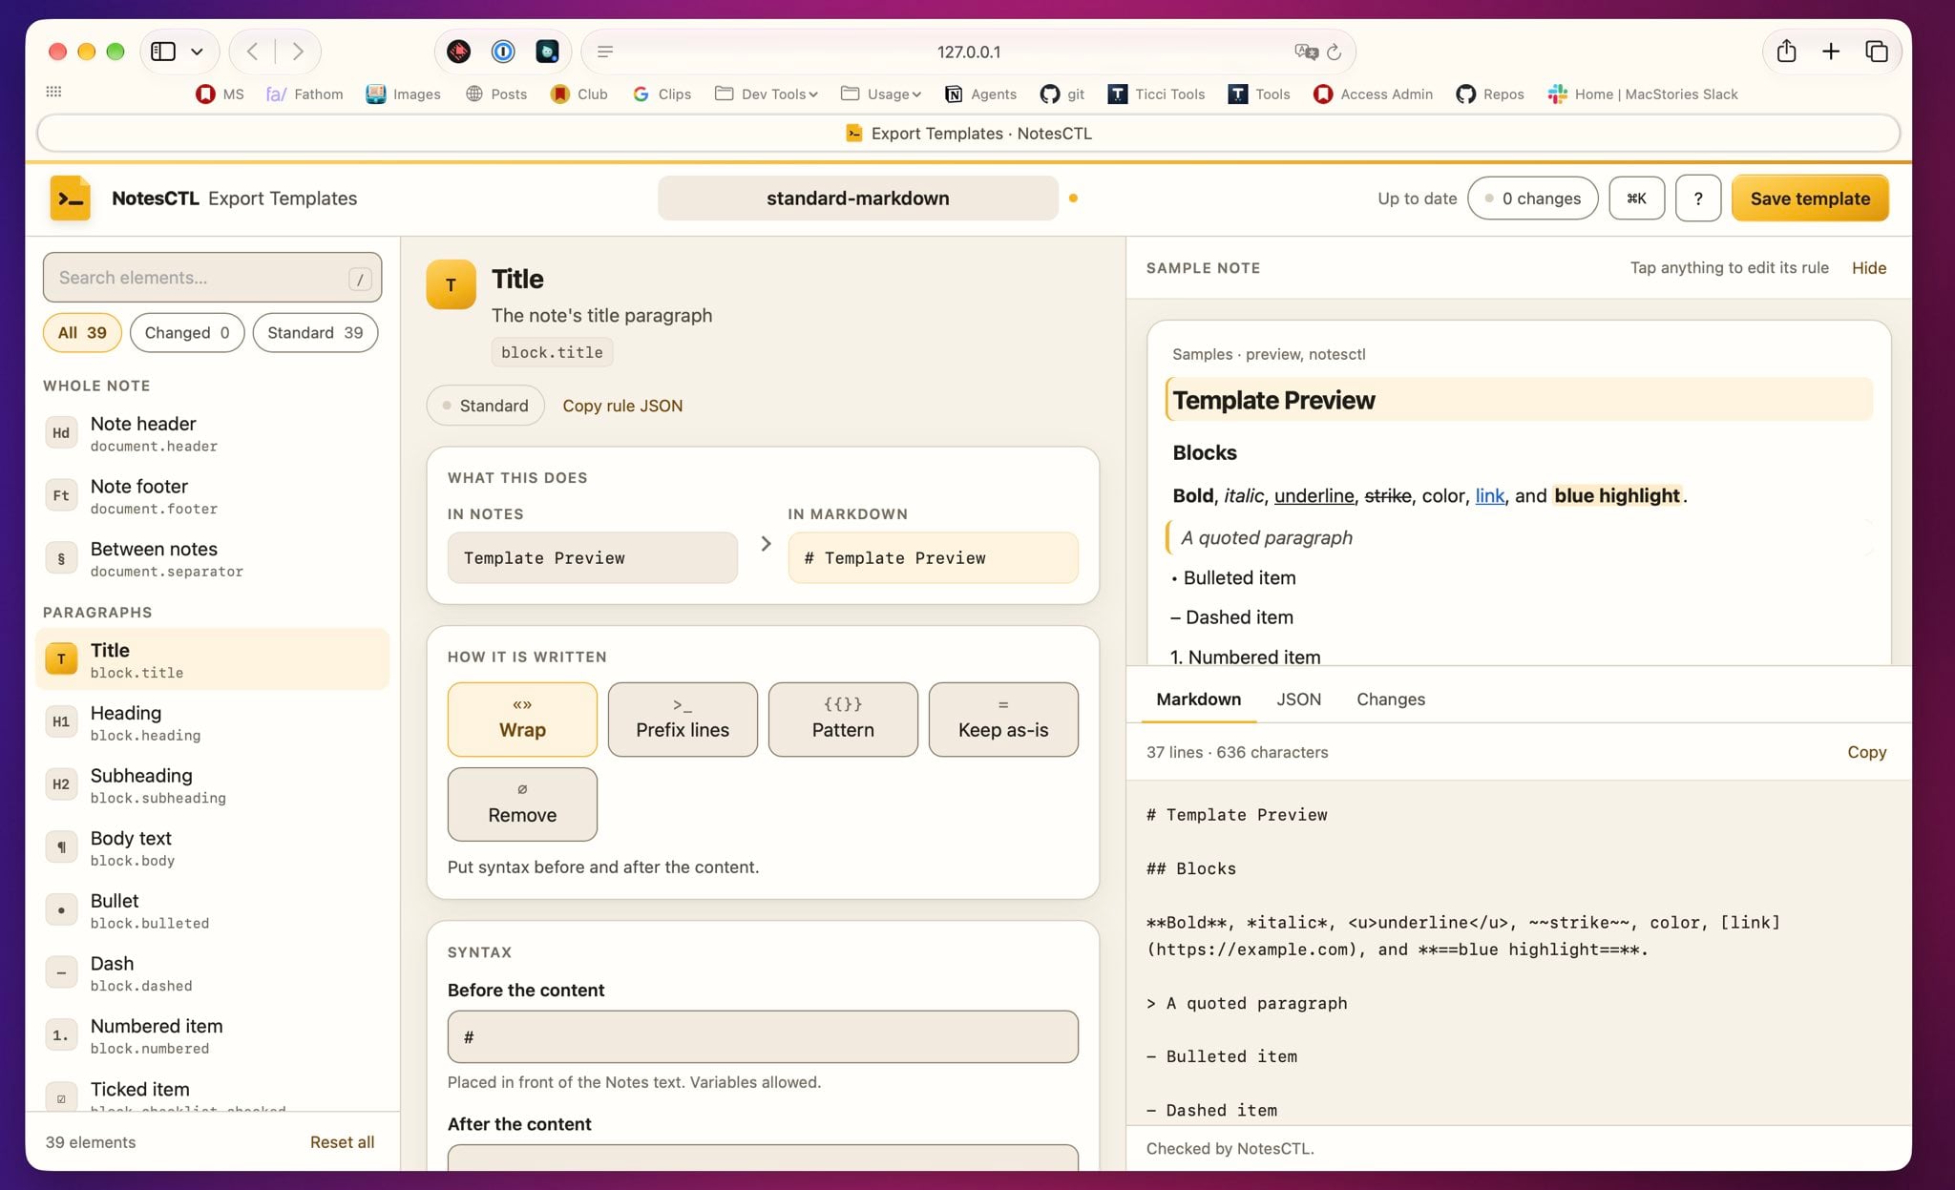The width and height of the screenshot is (1955, 1190).
Task: Switch to the Markdown tab
Action: pyautogui.click(x=1198, y=699)
